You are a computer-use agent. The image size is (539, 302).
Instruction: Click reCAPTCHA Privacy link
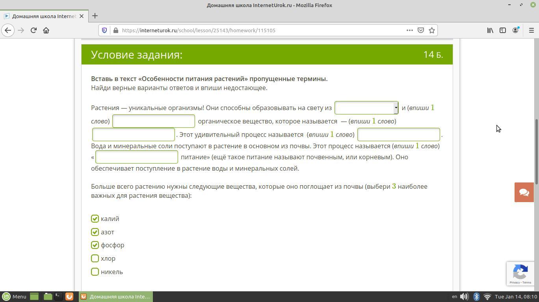point(515,282)
